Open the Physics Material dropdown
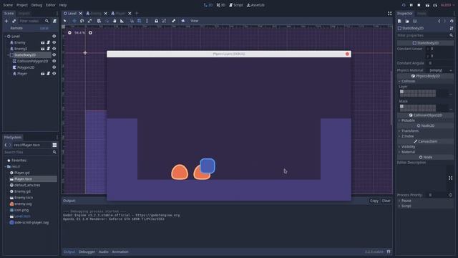Screen dimensions: 458x258 (441, 70)
